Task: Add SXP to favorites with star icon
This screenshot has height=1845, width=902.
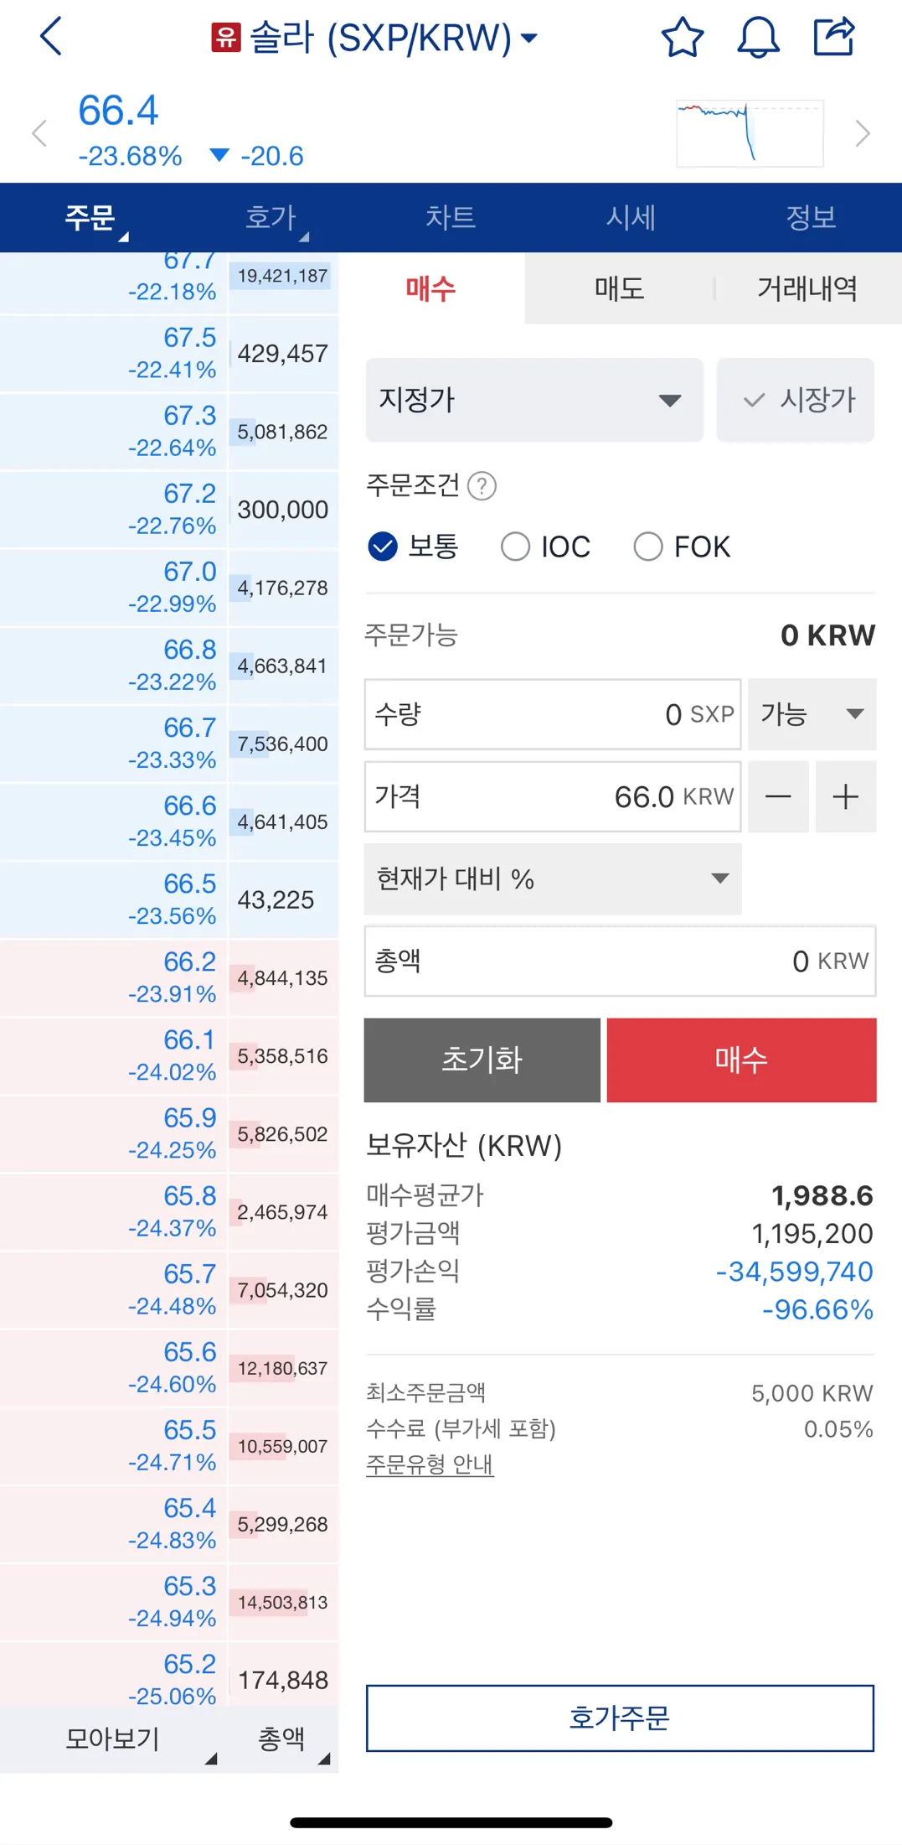Action: point(682,37)
